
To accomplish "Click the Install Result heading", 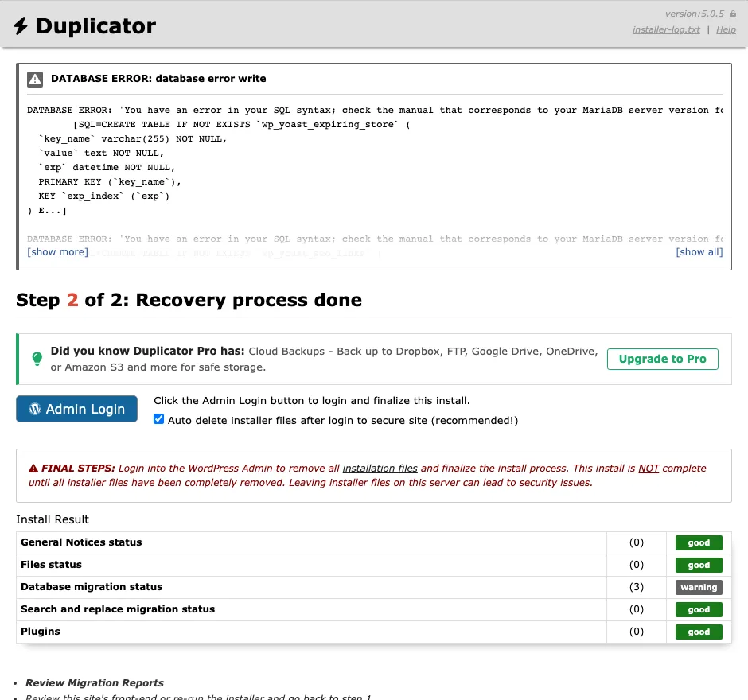I will (x=53, y=519).
